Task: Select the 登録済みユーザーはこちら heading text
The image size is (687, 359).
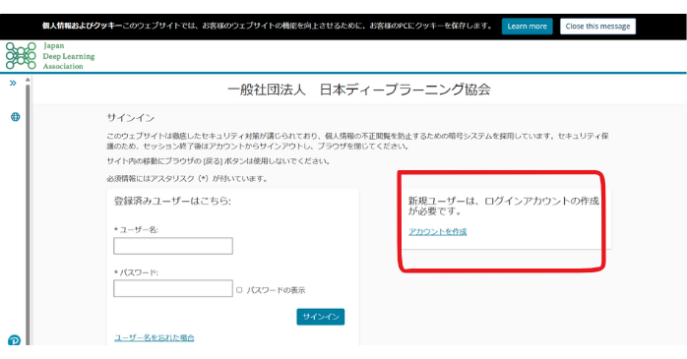Action: coord(172,201)
